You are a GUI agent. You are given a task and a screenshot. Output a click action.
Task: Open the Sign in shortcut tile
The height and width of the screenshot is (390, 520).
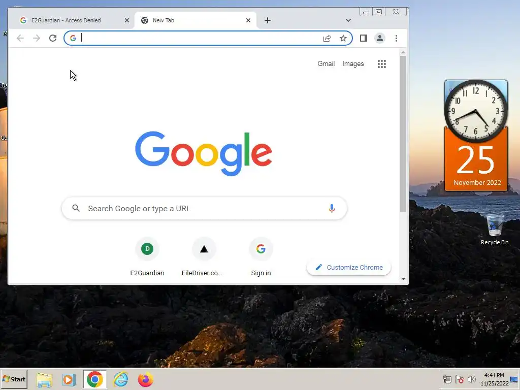pyautogui.click(x=261, y=256)
